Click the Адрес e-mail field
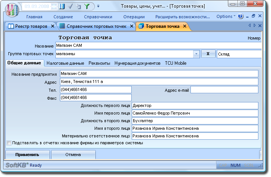The height and width of the screenshot is (177, 271). [x=224, y=90]
